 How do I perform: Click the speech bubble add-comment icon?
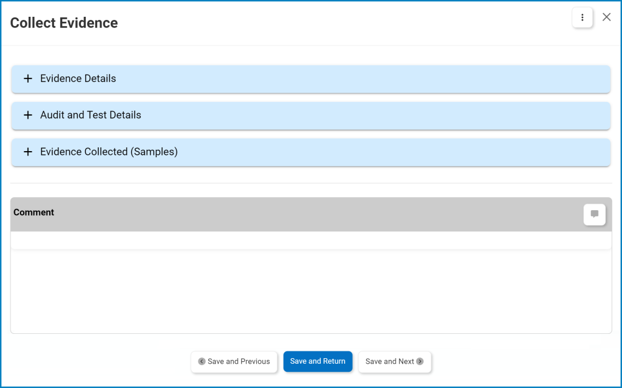coord(594,215)
